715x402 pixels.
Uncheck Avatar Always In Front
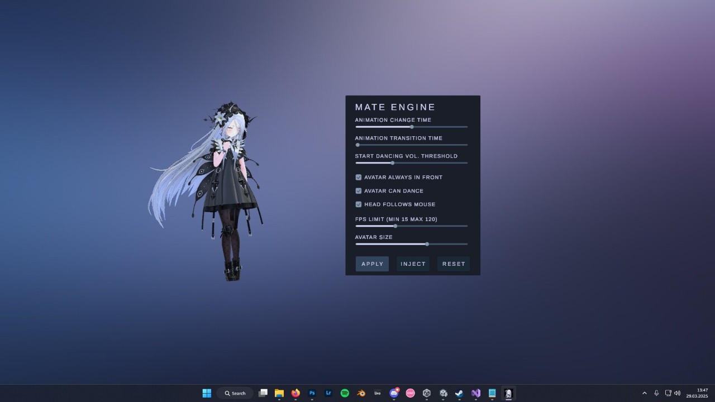(359, 177)
